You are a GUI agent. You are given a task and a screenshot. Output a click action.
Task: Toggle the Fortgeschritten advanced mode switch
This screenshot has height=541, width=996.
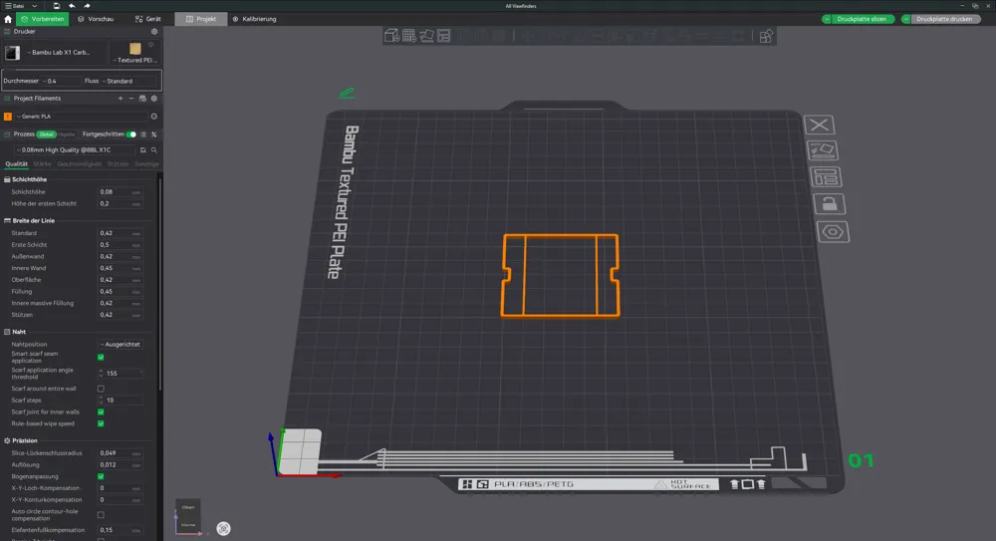click(x=130, y=135)
